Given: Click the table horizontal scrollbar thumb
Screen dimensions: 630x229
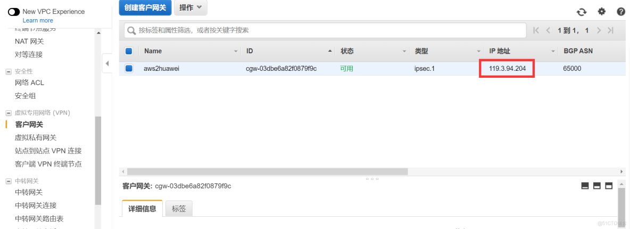Looking at the screenshot, I should click(x=267, y=171).
